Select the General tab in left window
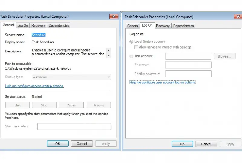This screenshot has height=163, width=242. click(8, 25)
